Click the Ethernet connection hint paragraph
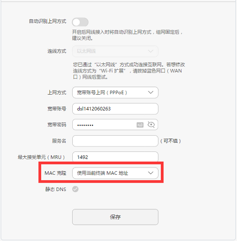 [x=129, y=70]
